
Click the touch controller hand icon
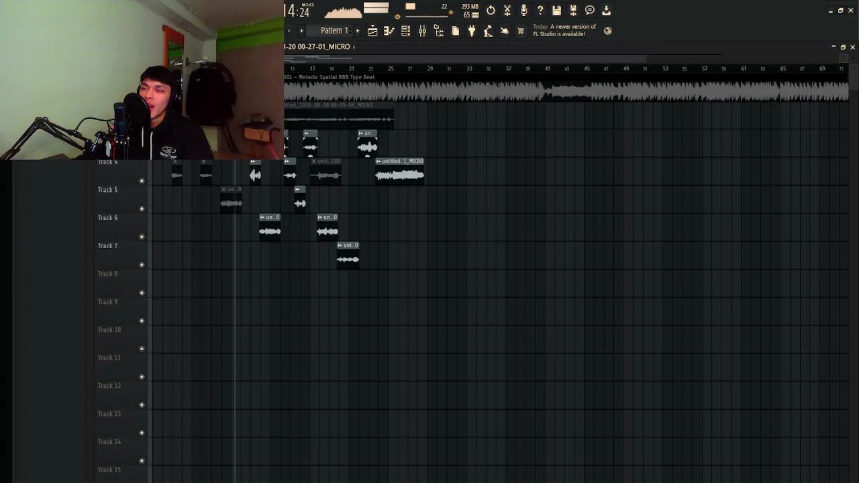(x=505, y=31)
